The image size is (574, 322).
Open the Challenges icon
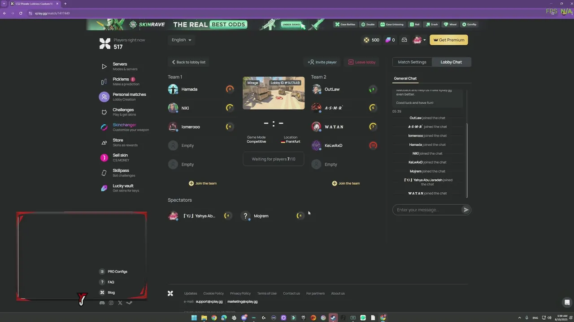[x=104, y=112]
